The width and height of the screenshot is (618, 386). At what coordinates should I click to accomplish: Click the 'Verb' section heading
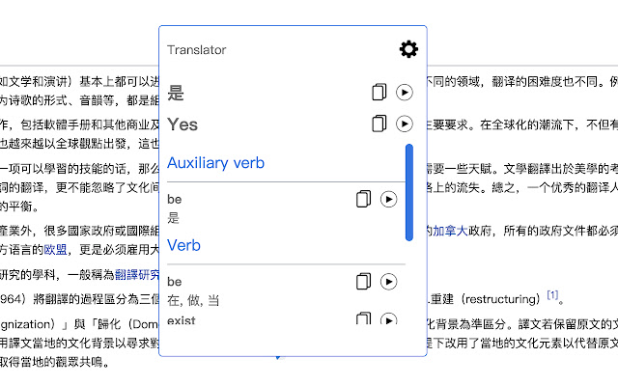(x=183, y=245)
